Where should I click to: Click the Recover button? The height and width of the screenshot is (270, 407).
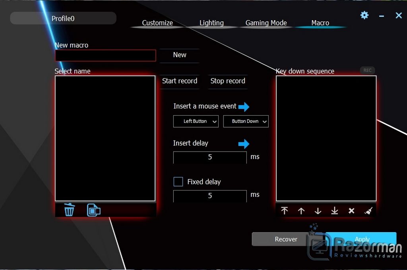286,239
